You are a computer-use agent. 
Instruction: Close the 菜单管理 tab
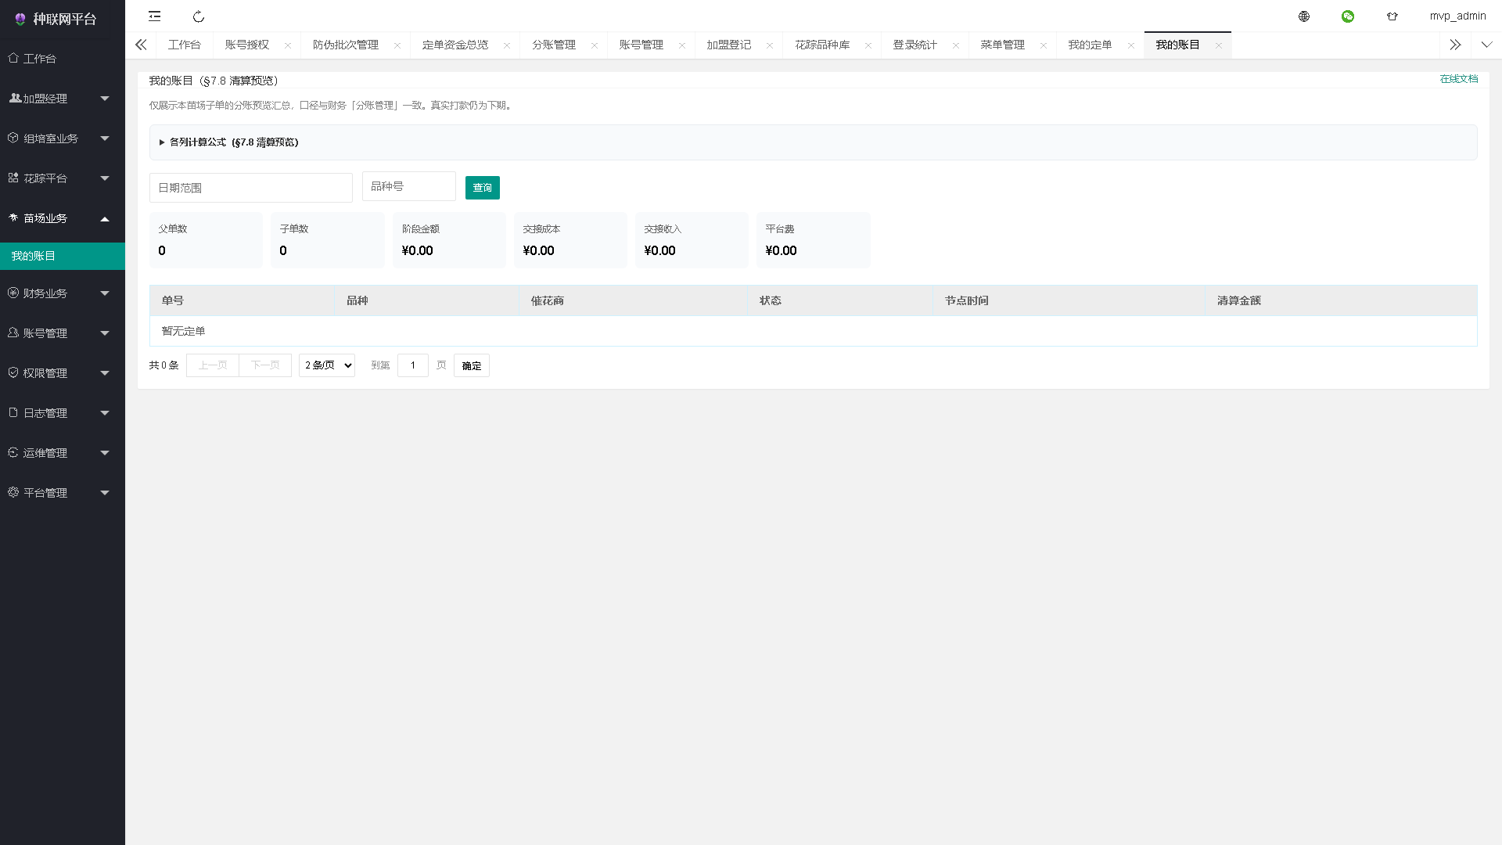[x=1044, y=45]
